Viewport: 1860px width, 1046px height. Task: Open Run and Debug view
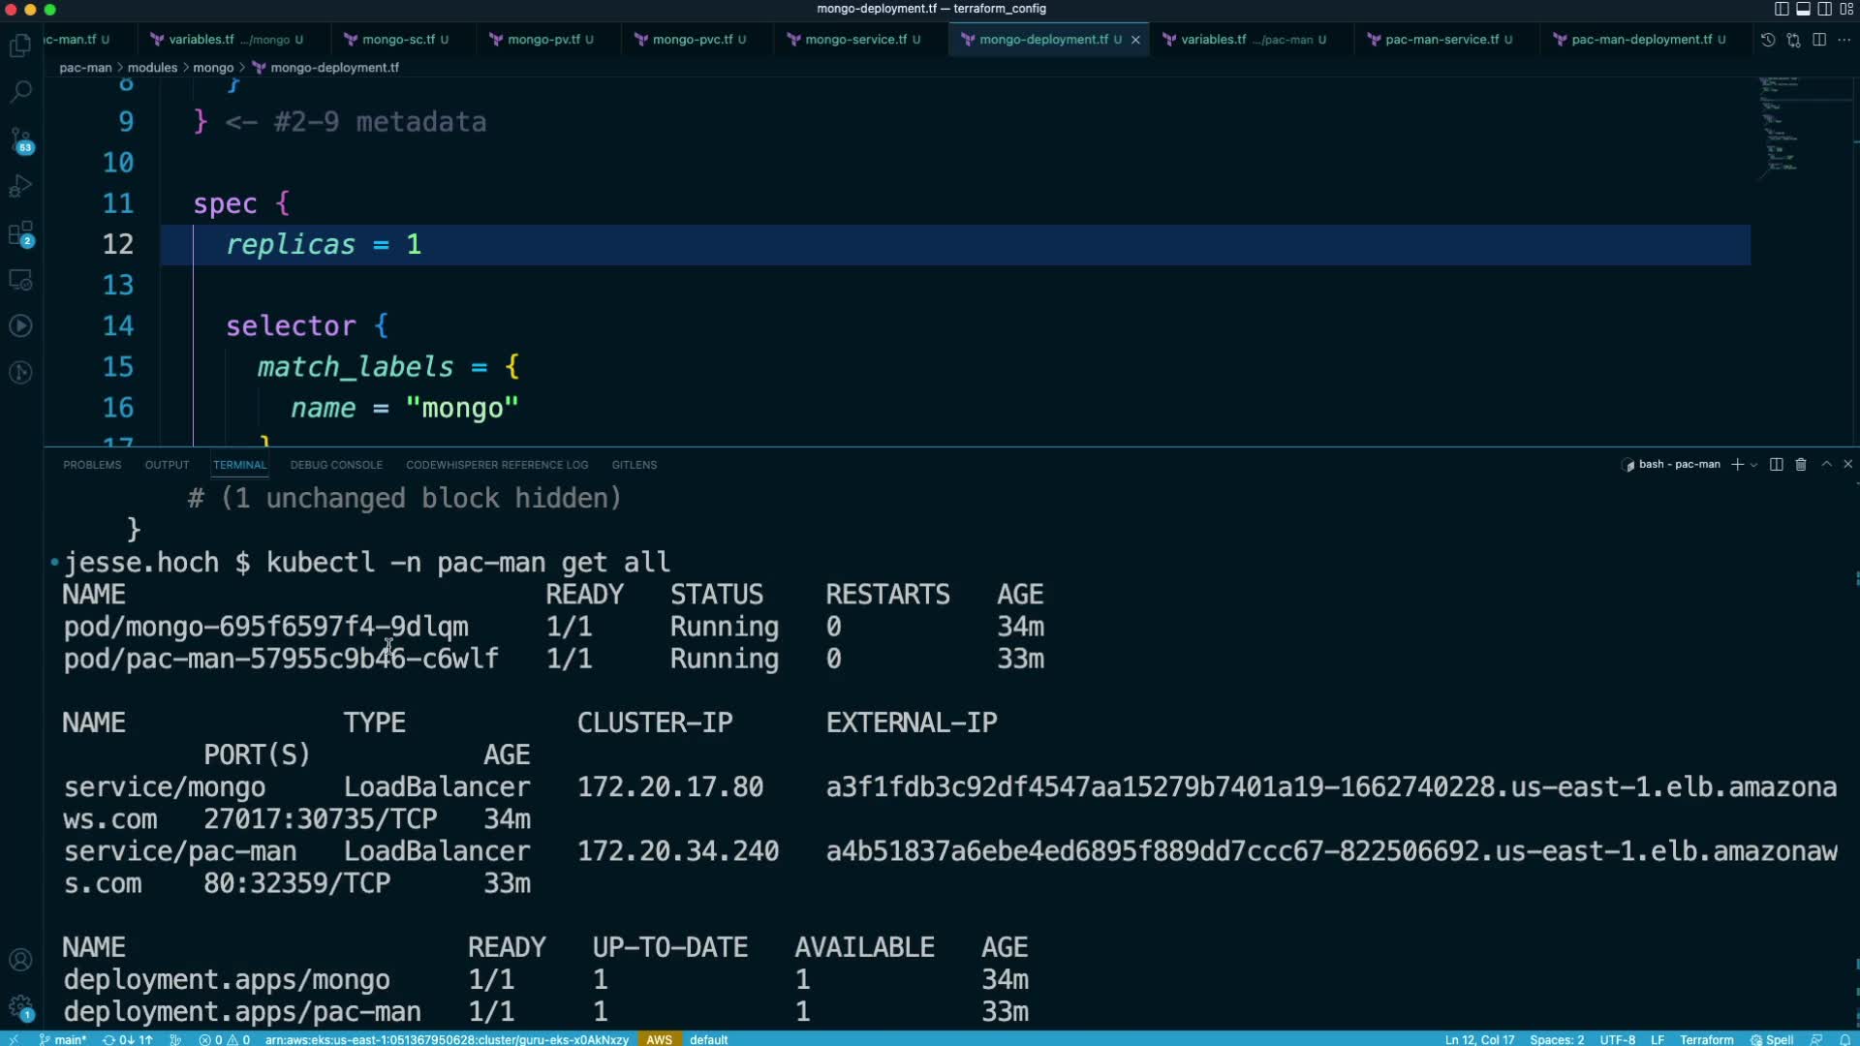[x=20, y=186]
